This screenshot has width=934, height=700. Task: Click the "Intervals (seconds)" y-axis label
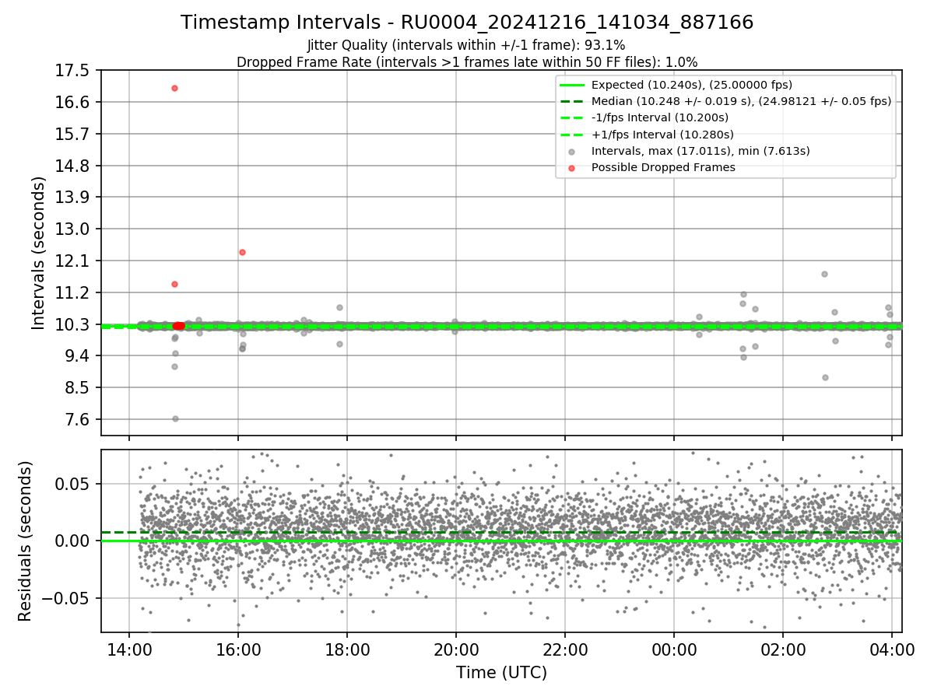pos(38,253)
